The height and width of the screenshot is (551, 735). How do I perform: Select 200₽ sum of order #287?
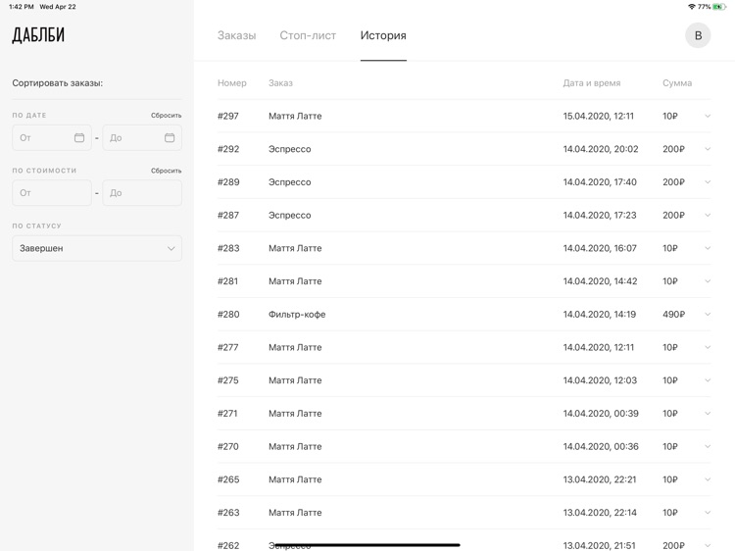click(x=673, y=216)
